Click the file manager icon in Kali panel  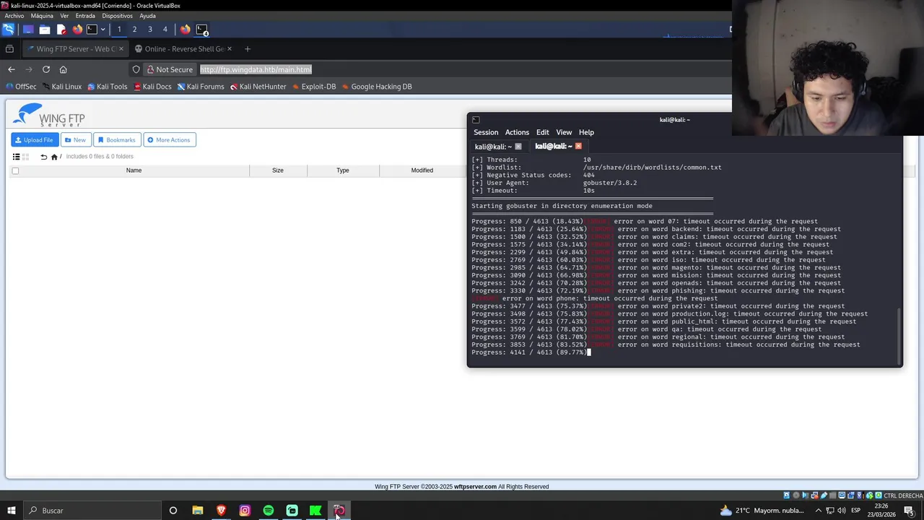44,30
